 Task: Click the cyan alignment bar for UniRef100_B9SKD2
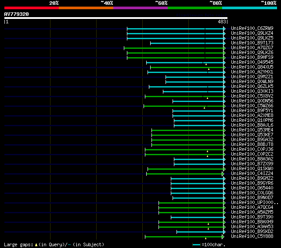coord(200,232)
